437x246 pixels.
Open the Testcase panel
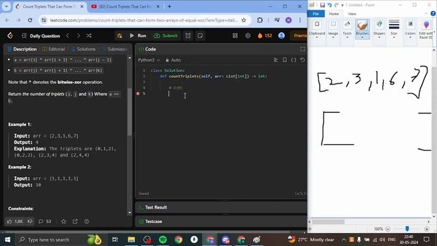[x=150, y=221]
